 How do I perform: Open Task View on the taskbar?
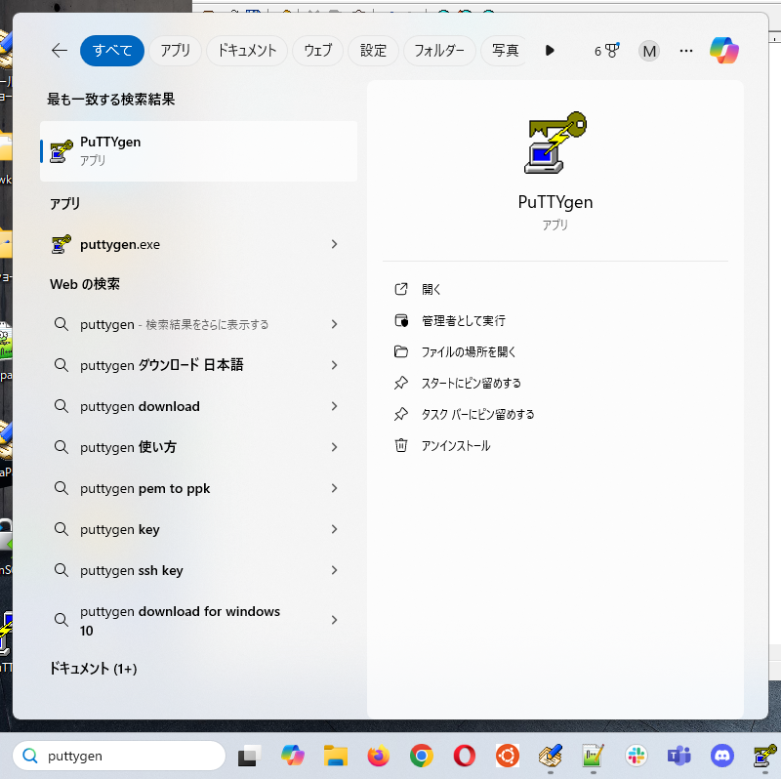tap(249, 757)
